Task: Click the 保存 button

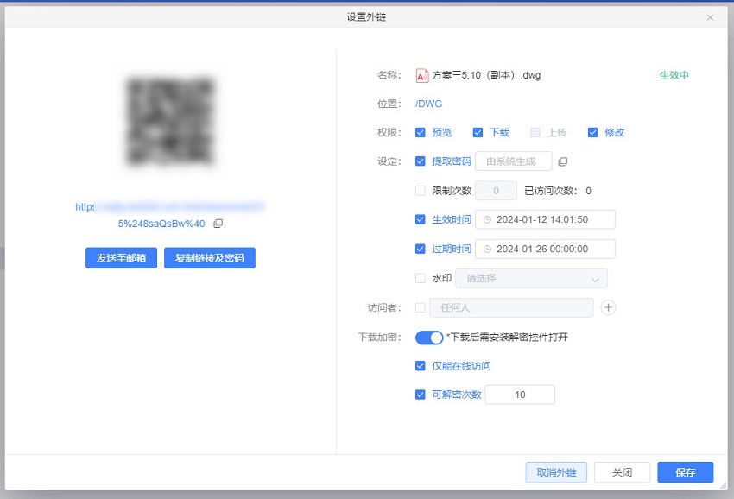Action: pyautogui.click(x=685, y=472)
